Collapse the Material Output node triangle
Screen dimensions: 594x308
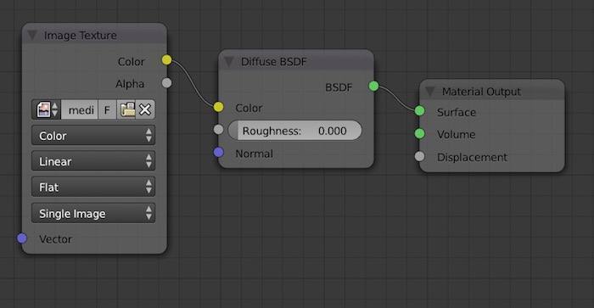(429, 92)
